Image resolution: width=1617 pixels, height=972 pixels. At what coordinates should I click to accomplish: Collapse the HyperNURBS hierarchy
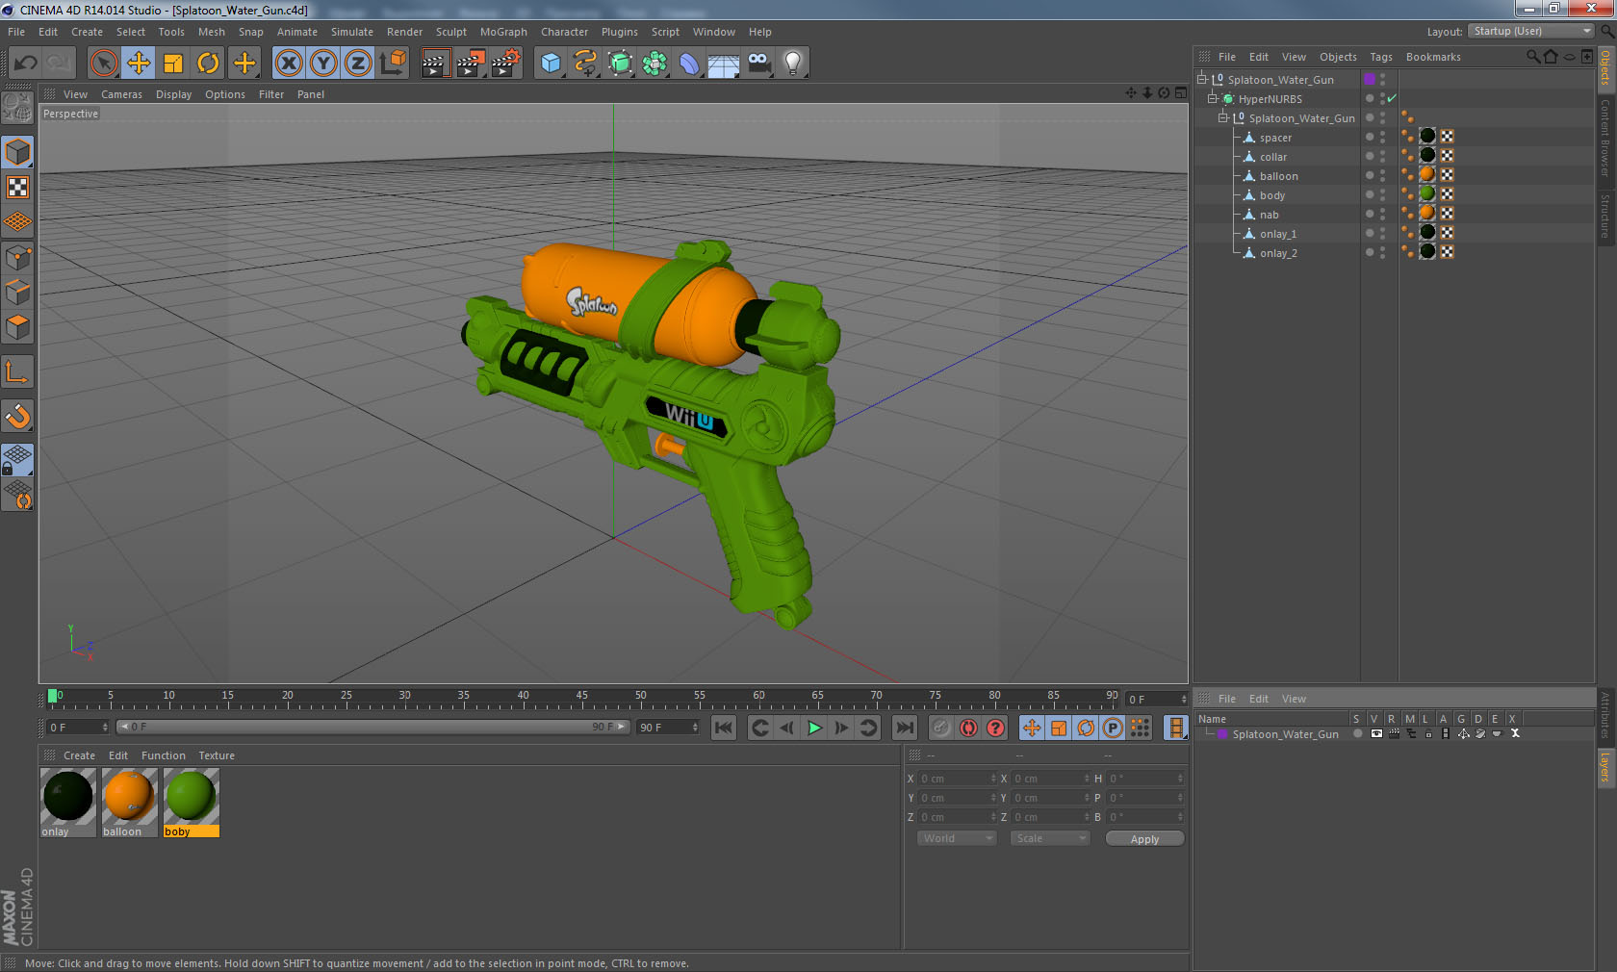click(x=1213, y=98)
